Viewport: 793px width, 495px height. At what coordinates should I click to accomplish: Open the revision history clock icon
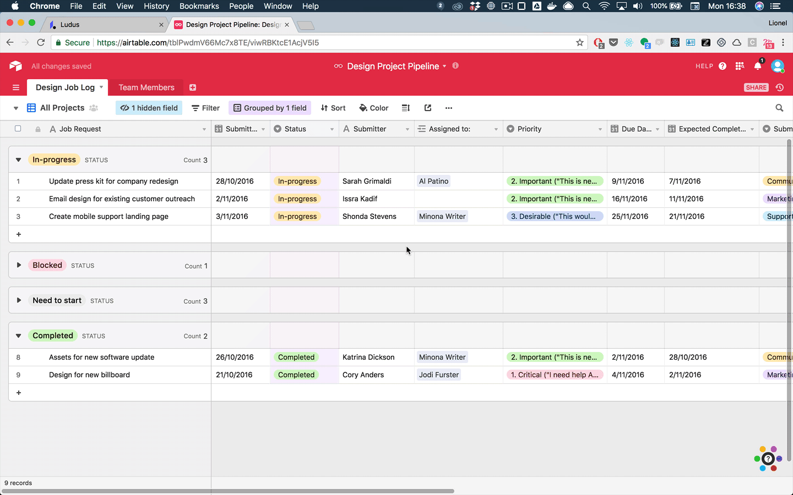(x=780, y=87)
